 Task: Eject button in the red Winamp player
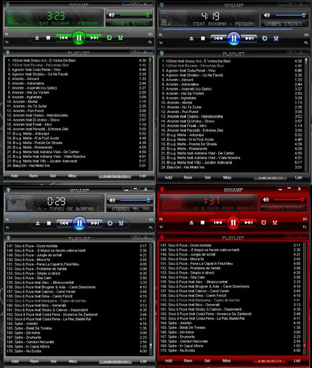click(192, 222)
